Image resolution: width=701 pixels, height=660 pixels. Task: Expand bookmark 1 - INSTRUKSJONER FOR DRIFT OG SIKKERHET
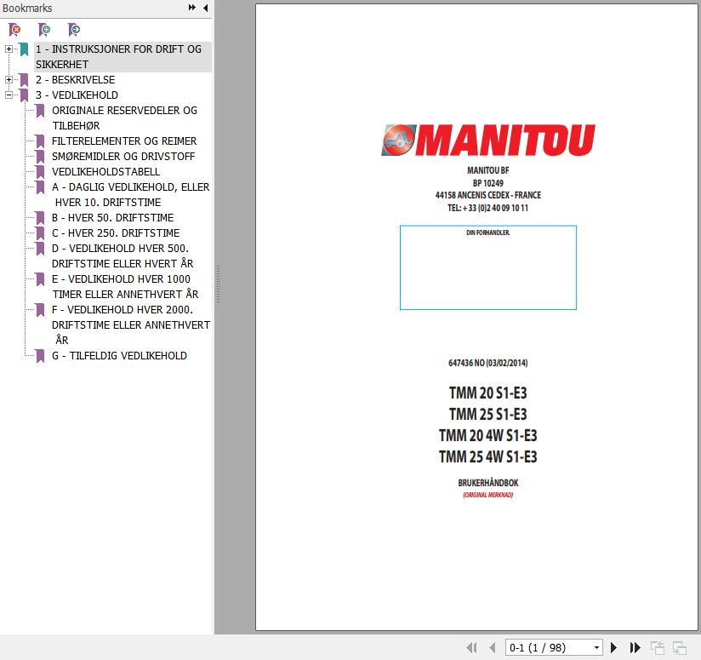point(9,49)
